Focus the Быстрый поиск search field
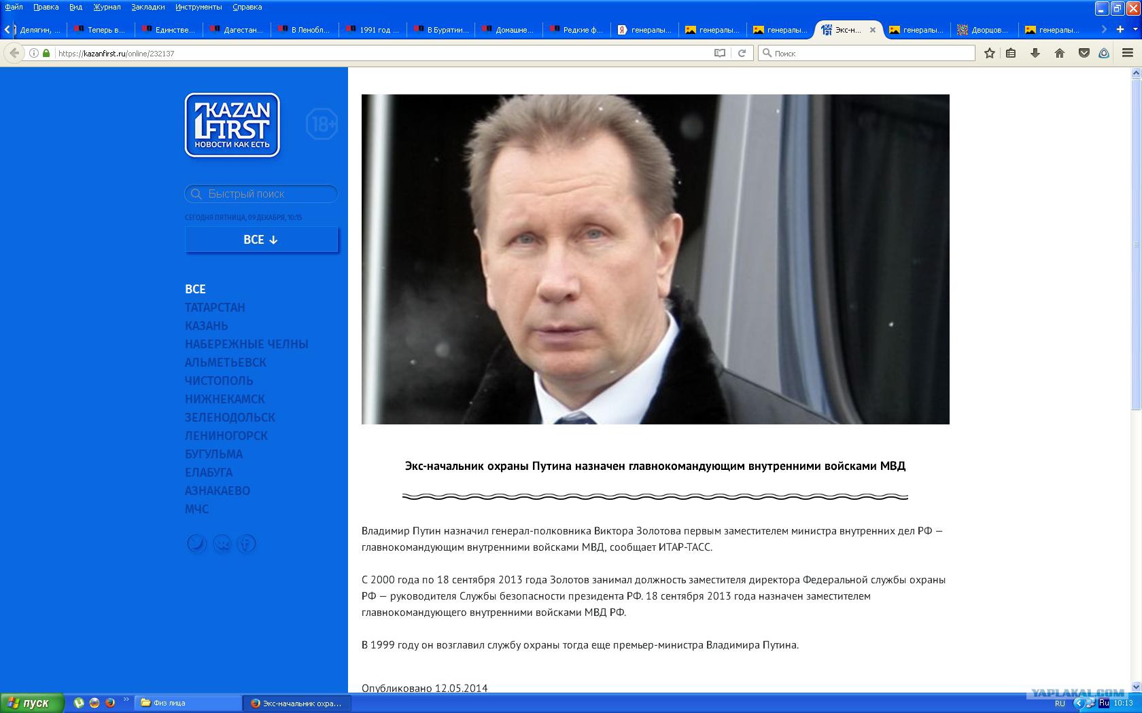Viewport: 1142px width, 713px height. (261, 194)
